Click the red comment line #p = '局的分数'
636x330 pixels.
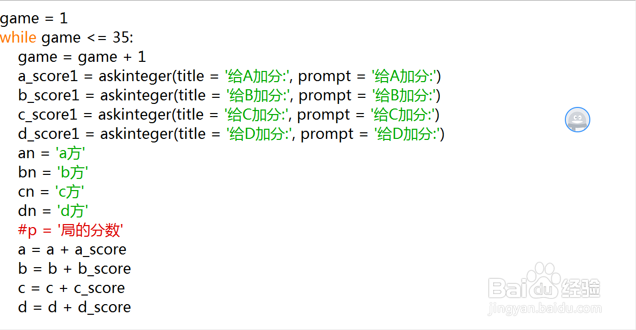pos(71,230)
